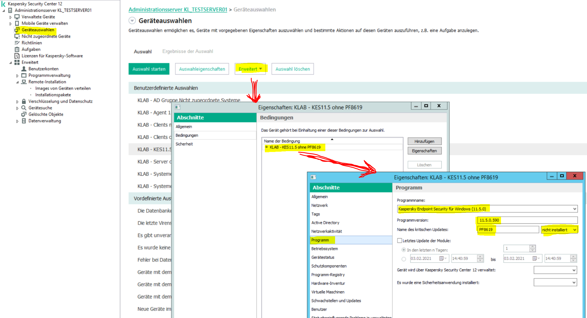This screenshot has height=318, width=587.
Task: Click the Auswahl starten button
Action: (x=149, y=69)
